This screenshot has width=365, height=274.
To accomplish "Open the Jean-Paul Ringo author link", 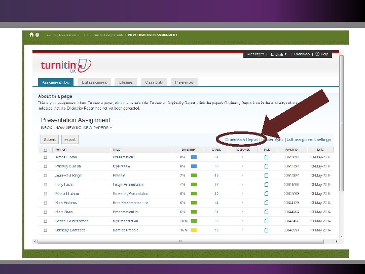I will click(68, 175).
